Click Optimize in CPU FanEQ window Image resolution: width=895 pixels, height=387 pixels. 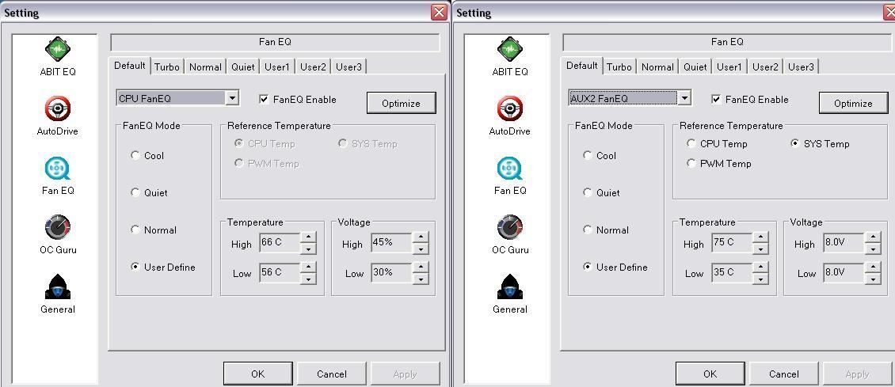[402, 103]
